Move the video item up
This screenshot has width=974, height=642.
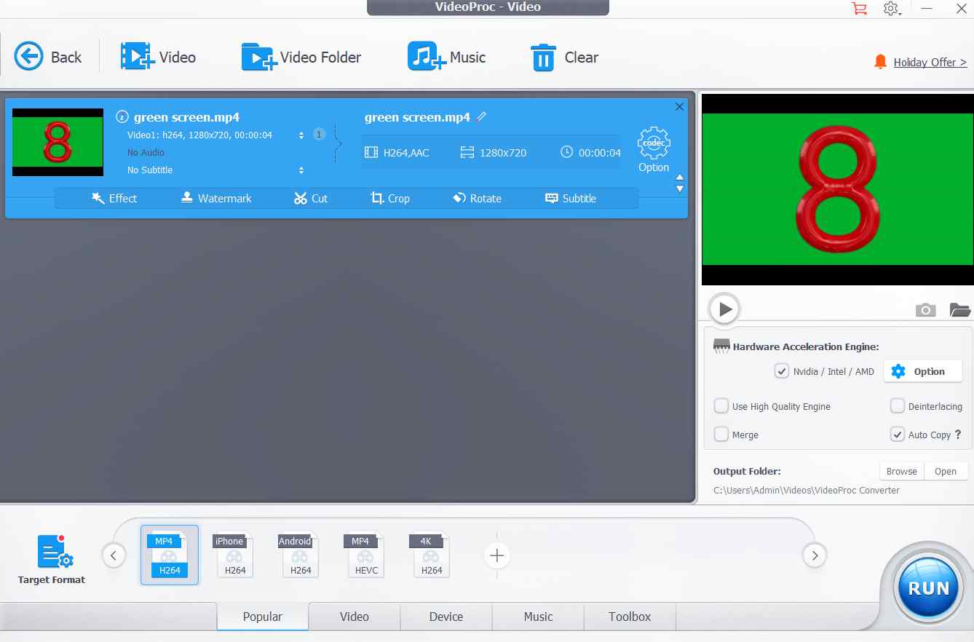click(680, 178)
